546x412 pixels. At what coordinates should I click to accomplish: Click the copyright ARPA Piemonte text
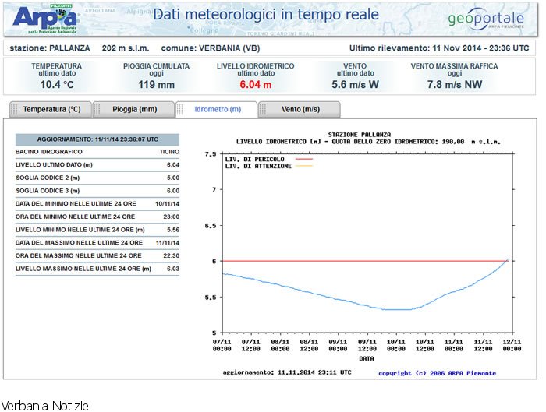pos(437,373)
